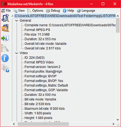Open the View menu
Image resolution: width=121 pixels, height=127 pixels.
[x=19, y=11]
